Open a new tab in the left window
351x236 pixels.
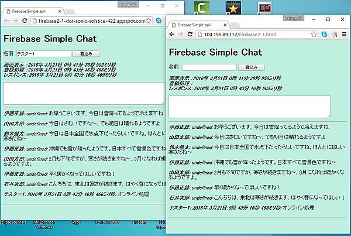[x=70, y=12]
